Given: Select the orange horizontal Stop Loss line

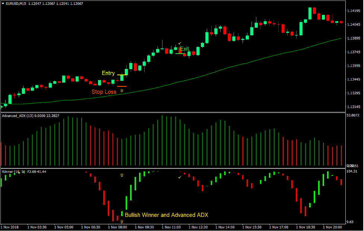Looking at the screenshot, I should tap(122, 86).
